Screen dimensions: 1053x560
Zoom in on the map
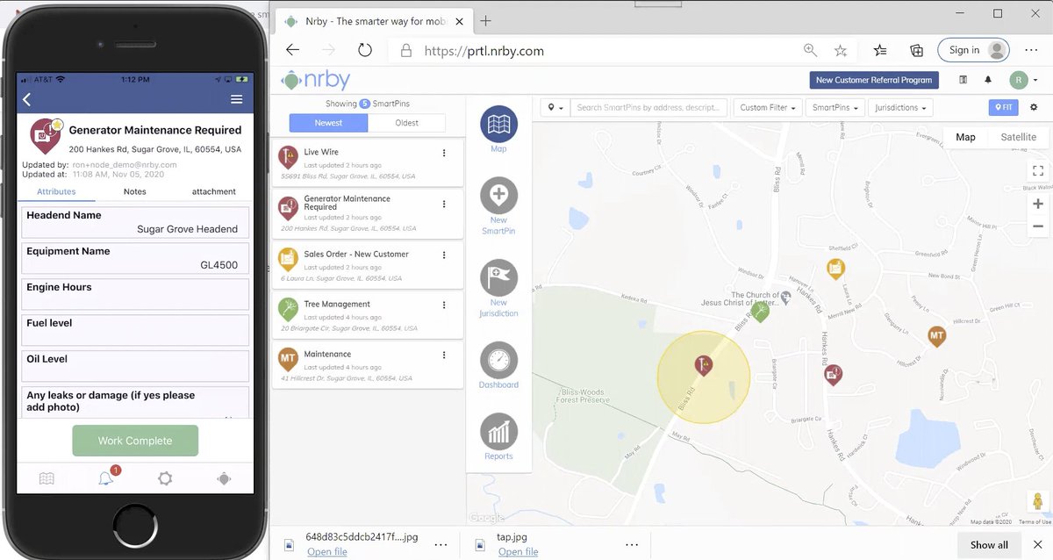1038,204
